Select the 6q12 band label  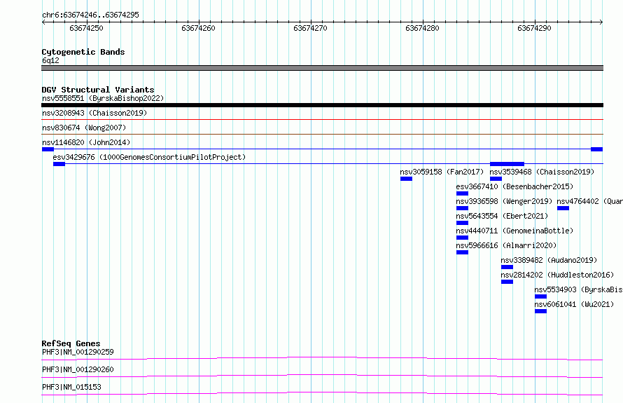click(x=50, y=60)
